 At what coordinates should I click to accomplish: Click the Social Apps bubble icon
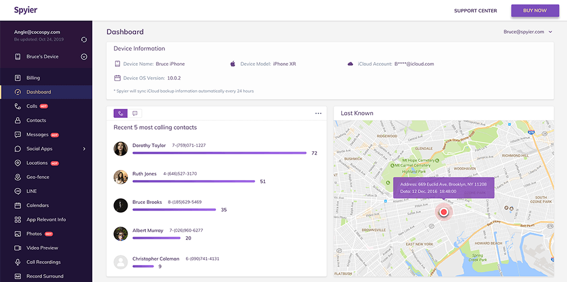(x=18, y=149)
